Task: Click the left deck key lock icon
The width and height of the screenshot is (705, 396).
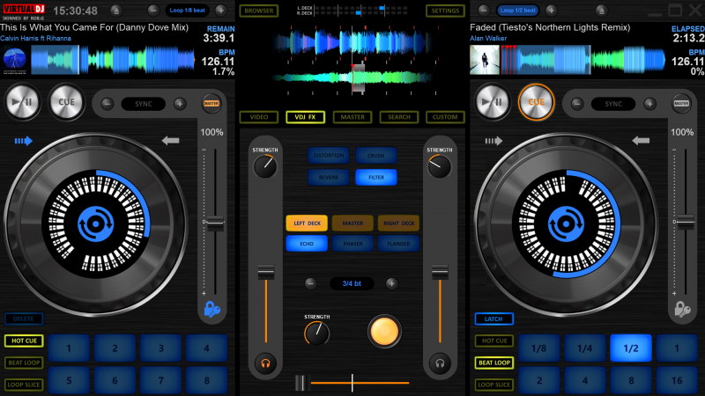Action: [211, 310]
